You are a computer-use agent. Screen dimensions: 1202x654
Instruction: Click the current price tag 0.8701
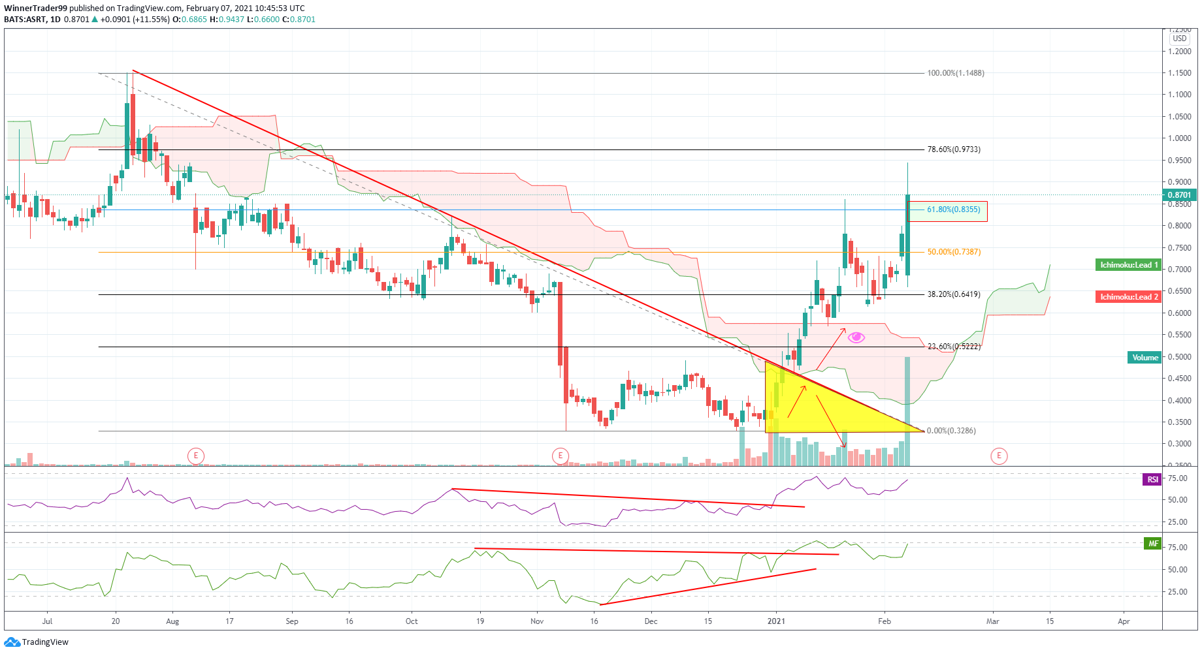(1179, 195)
